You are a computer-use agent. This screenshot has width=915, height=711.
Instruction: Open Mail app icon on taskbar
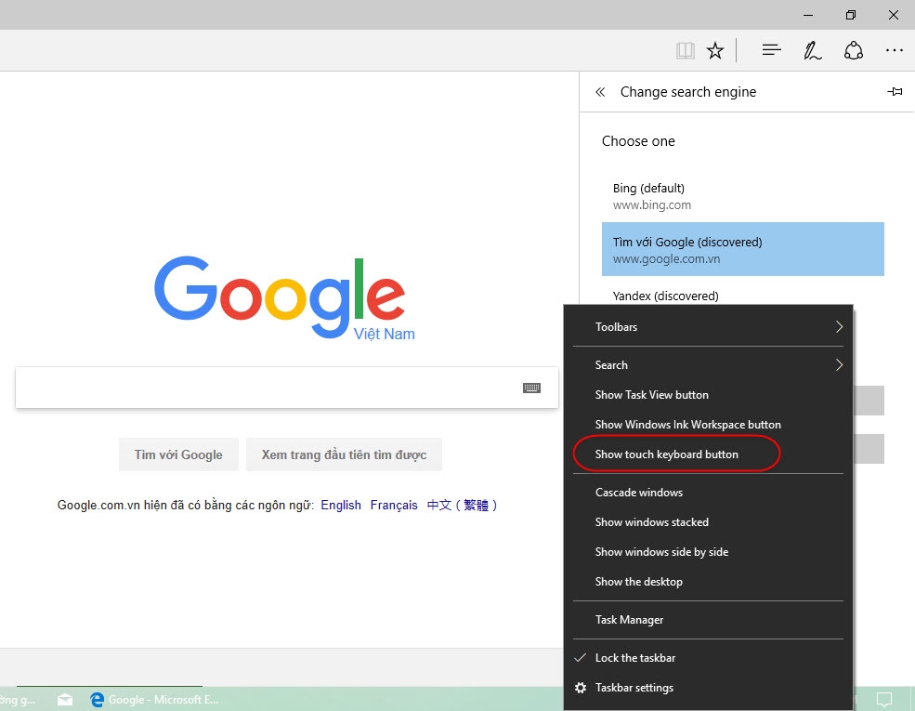pos(65,699)
